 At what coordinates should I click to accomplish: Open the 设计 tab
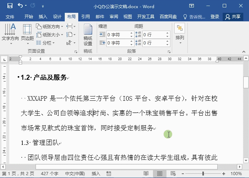(x=57, y=17)
